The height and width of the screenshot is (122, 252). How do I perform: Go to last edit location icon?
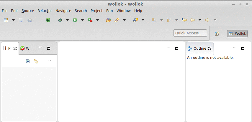coord(184,20)
